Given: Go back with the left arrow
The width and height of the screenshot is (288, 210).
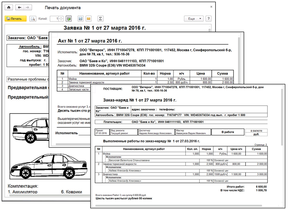Looking at the screenshot, I should tap(20, 7).
